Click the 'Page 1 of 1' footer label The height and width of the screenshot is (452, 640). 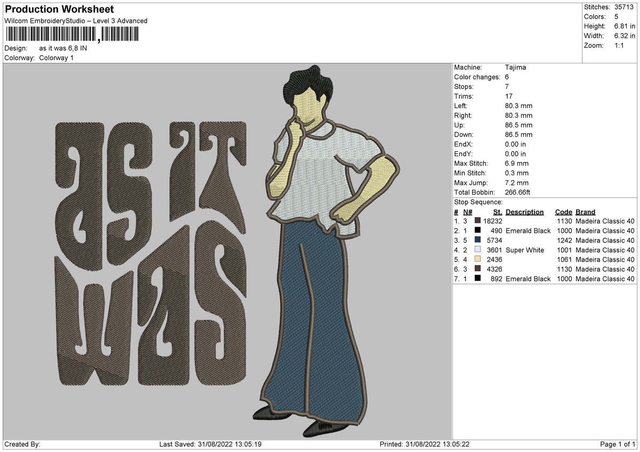(618, 445)
